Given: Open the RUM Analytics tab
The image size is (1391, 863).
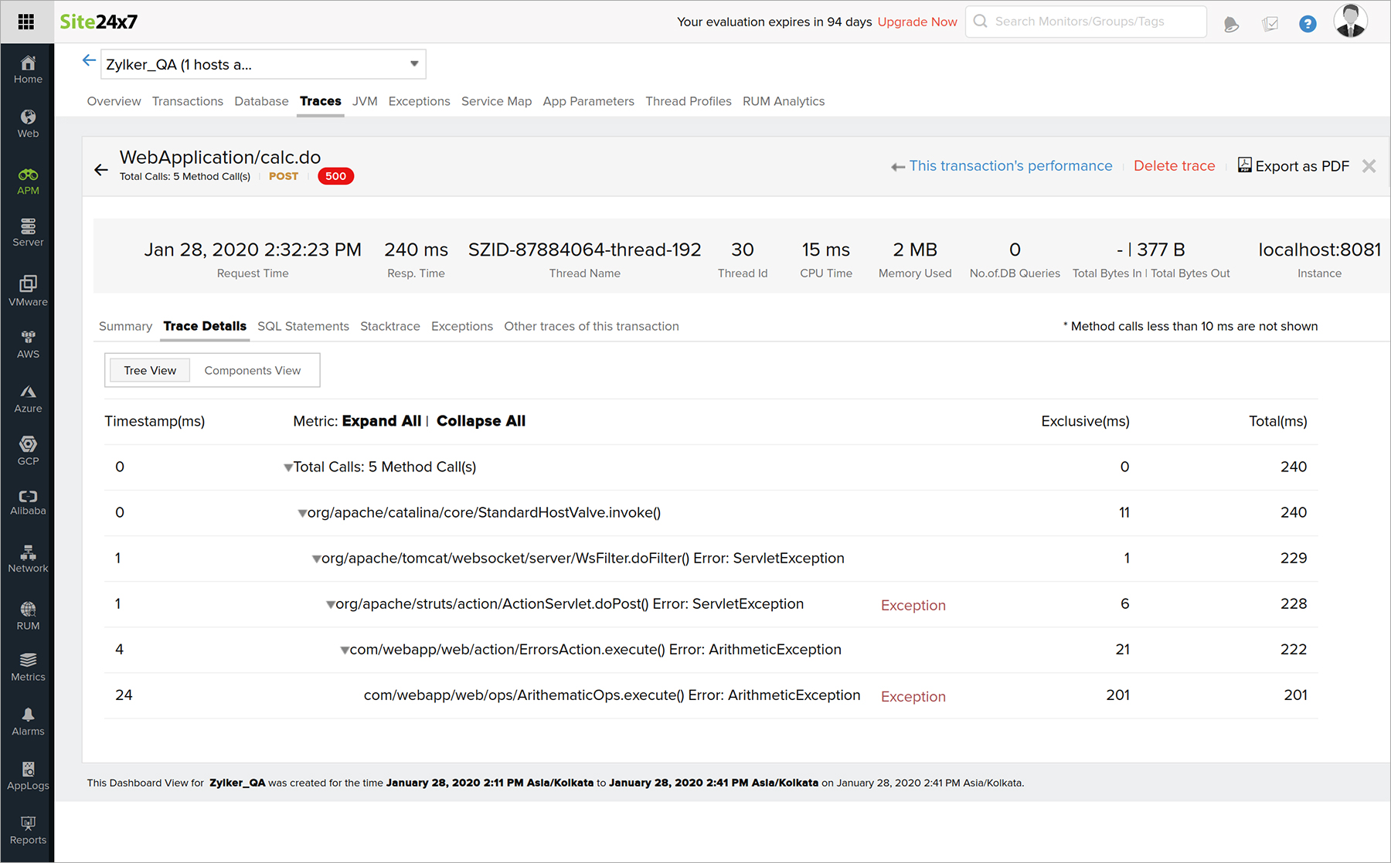Looking at the screenshot, I should point(784,101).
